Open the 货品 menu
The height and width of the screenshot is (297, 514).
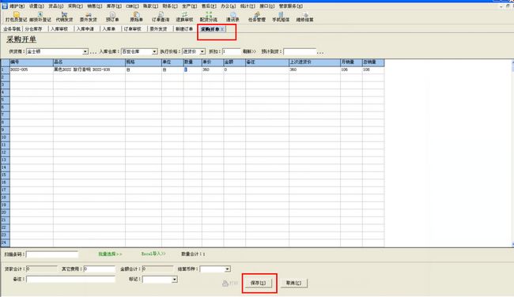(x=55, y=6)
